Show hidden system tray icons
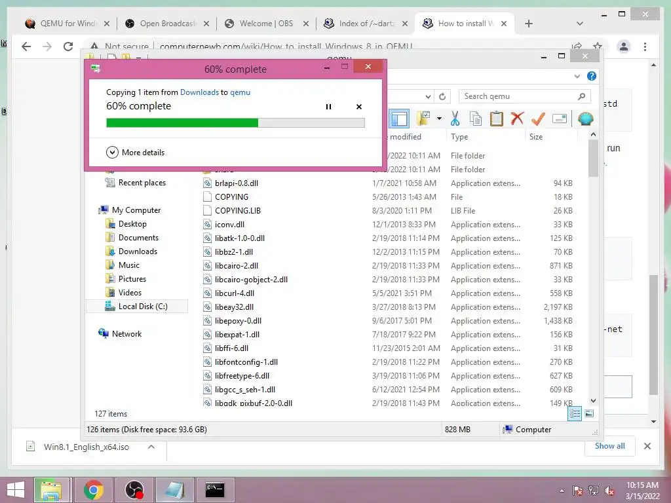This screenshot has height=503, width=671. coord(562,491)
